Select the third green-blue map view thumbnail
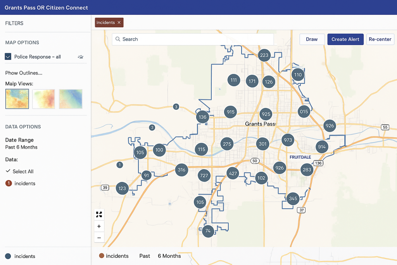Viewport: 397px width, 265px height. click(71, 99)
